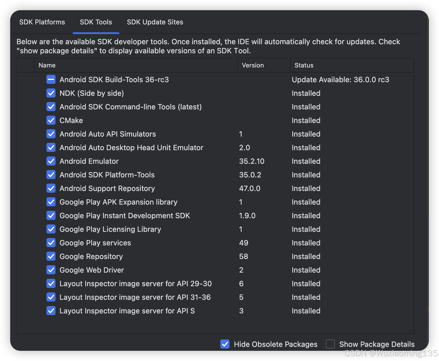
Task: Disable the Android Emulator package
Action: coord(51,161)
